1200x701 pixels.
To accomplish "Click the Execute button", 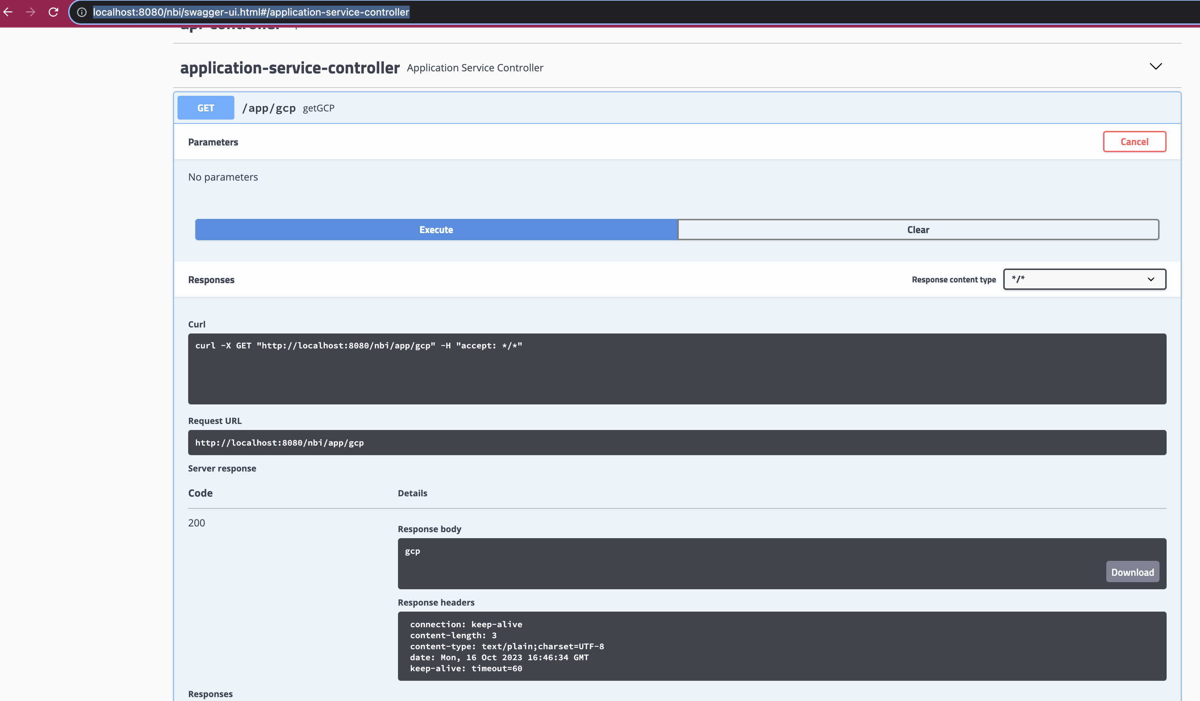I will pyautogui.click(x=436, y=230).
